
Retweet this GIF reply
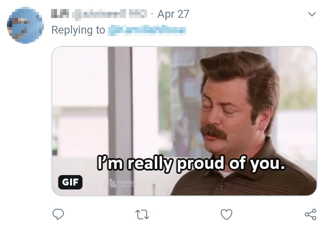click(142, 214)
